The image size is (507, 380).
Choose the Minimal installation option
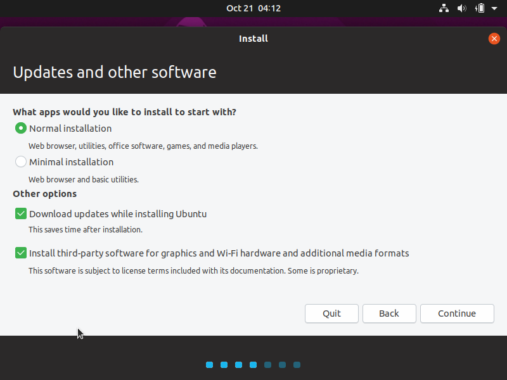(21, 162)
